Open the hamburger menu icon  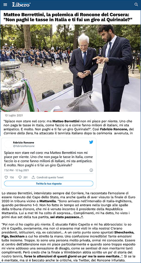[5, 5]
